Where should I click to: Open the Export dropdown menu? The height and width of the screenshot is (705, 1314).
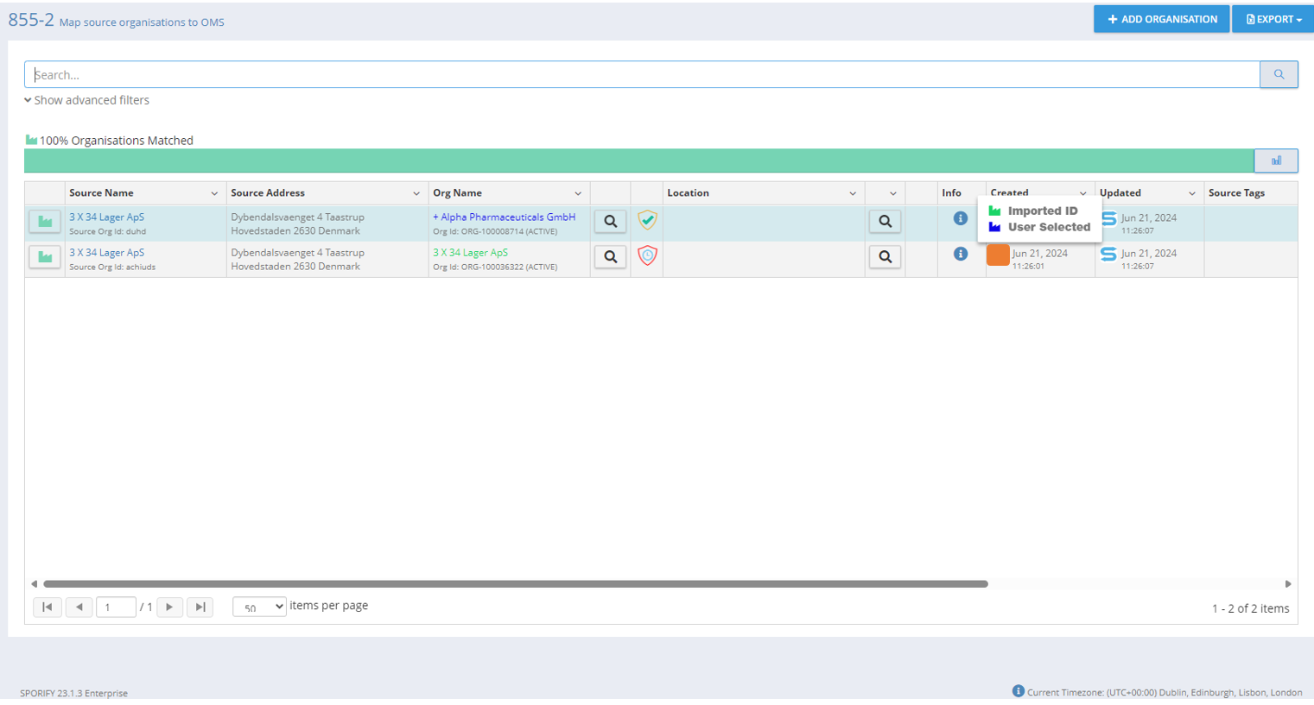coord(1273,19)
